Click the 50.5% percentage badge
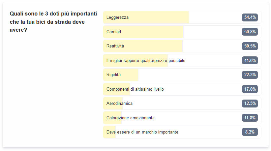This screenshot has height=151, width=271. coord(250,46)
